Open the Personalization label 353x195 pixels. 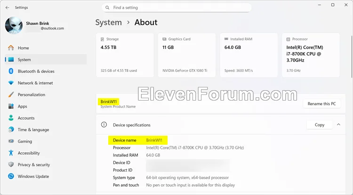point(32,94)
